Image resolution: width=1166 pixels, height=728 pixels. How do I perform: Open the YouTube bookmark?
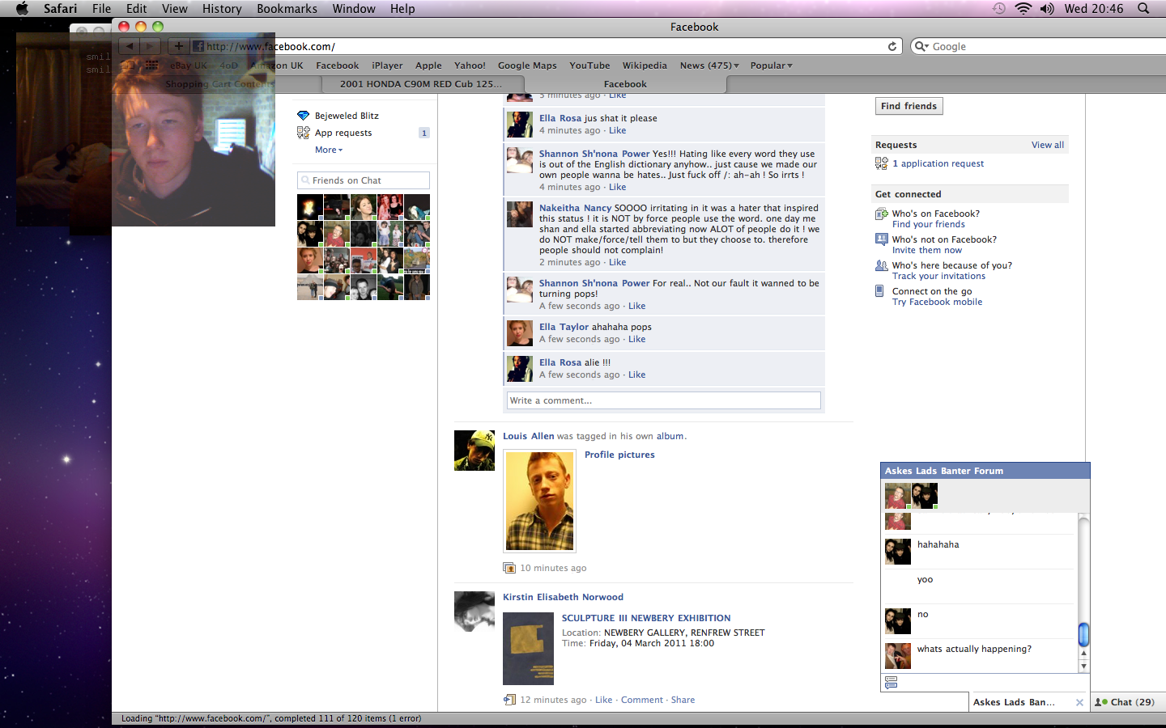pos(589,66)
